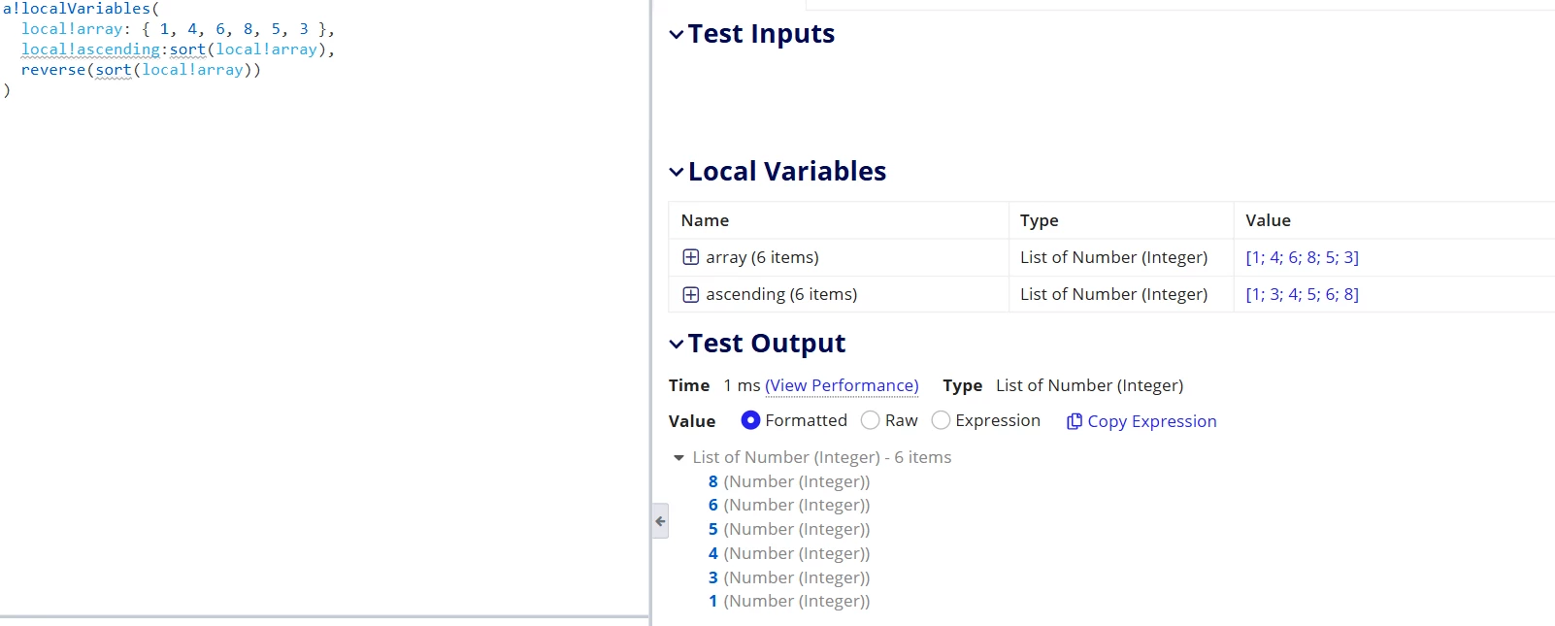
Task: Click the Test Output heading
Action: 767,344
